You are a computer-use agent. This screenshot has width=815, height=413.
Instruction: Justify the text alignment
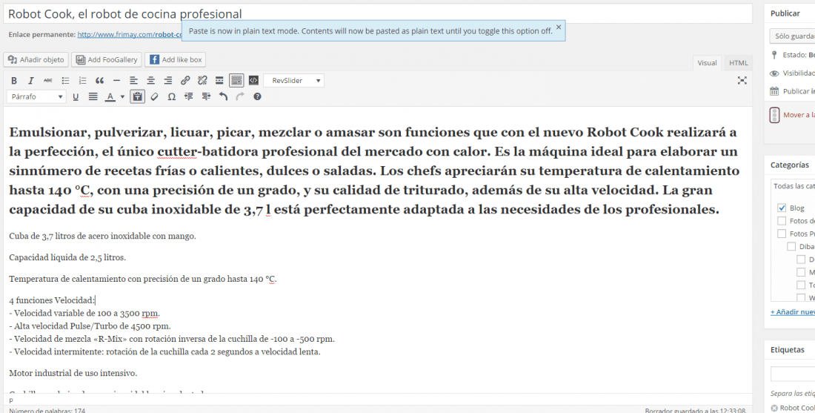click(x=93, y=96)
